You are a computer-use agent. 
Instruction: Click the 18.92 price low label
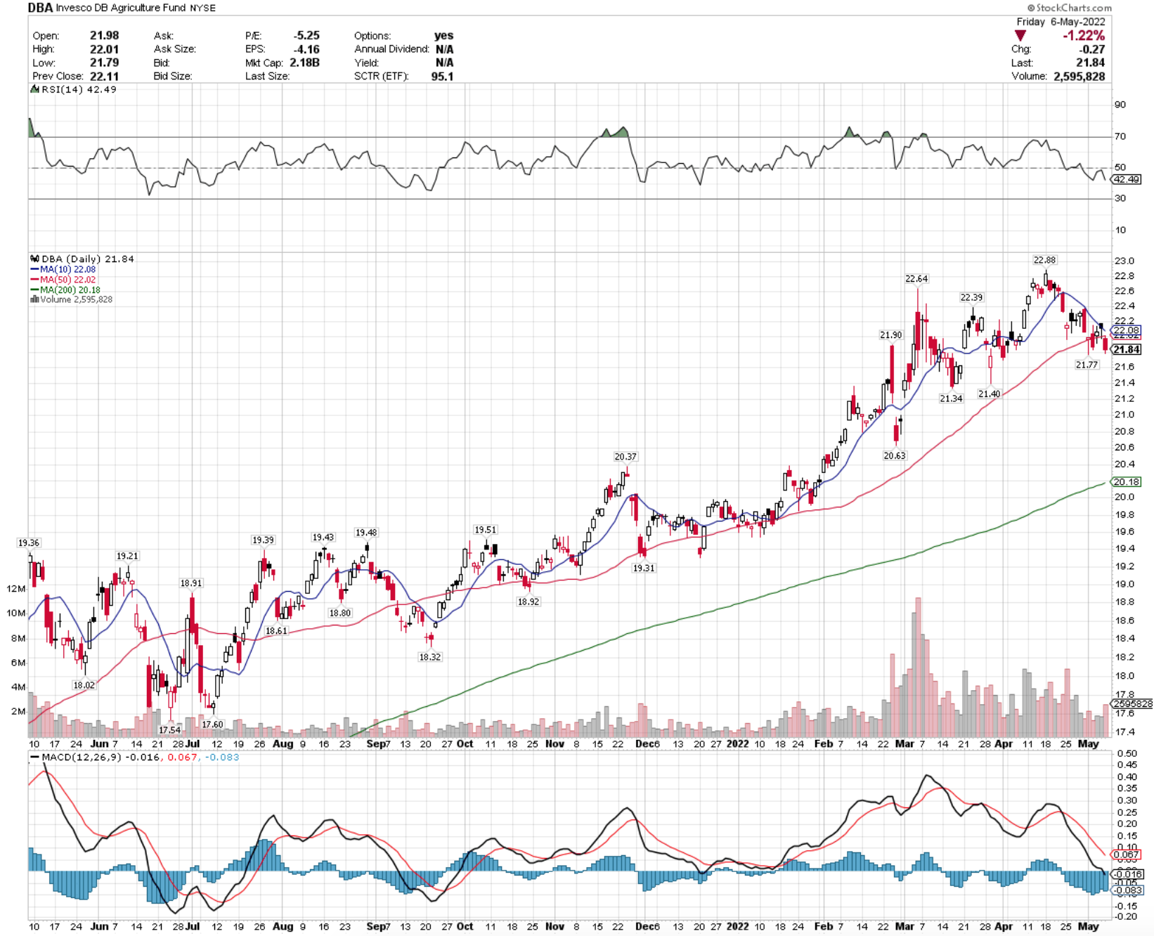point(528,602)
